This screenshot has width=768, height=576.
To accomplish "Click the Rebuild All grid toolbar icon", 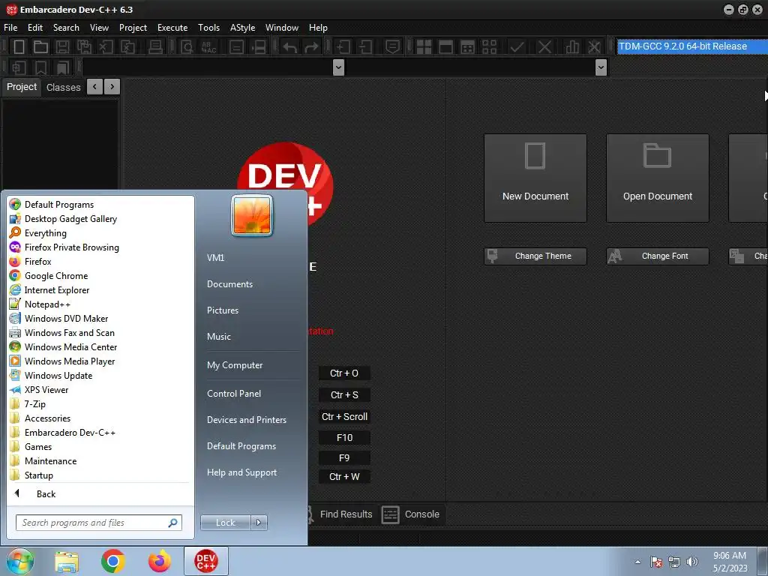I will pos(489,47).
